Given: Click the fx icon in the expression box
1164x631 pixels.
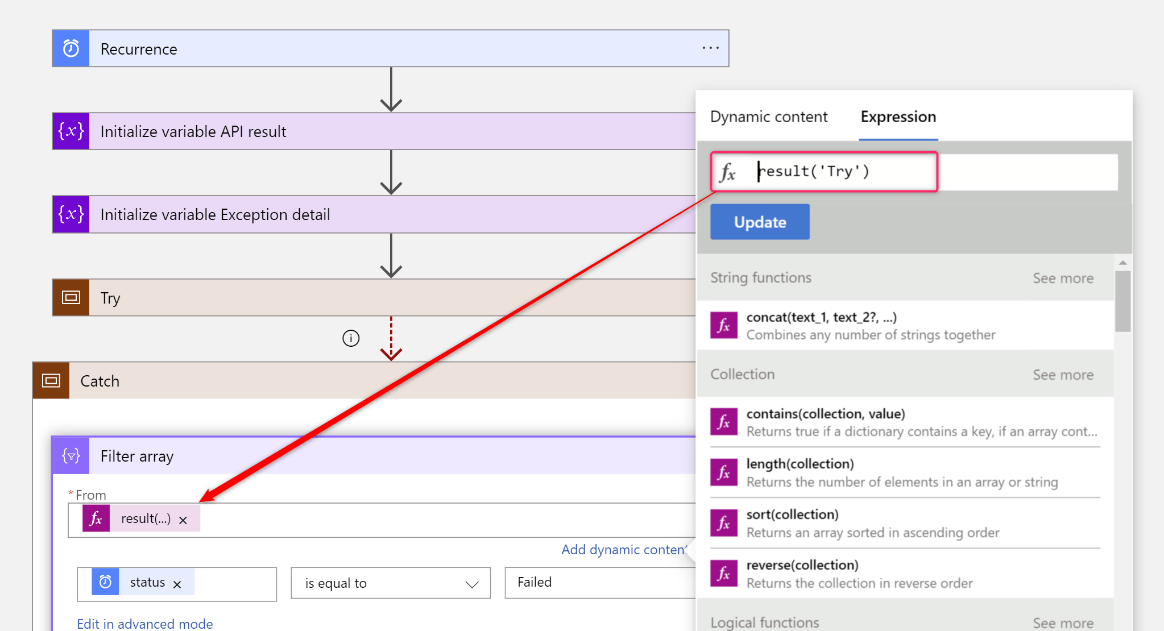Looking at the screenshot, I should (x=728, y=172).
